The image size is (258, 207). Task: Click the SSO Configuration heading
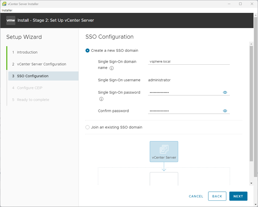click(110, 37)
